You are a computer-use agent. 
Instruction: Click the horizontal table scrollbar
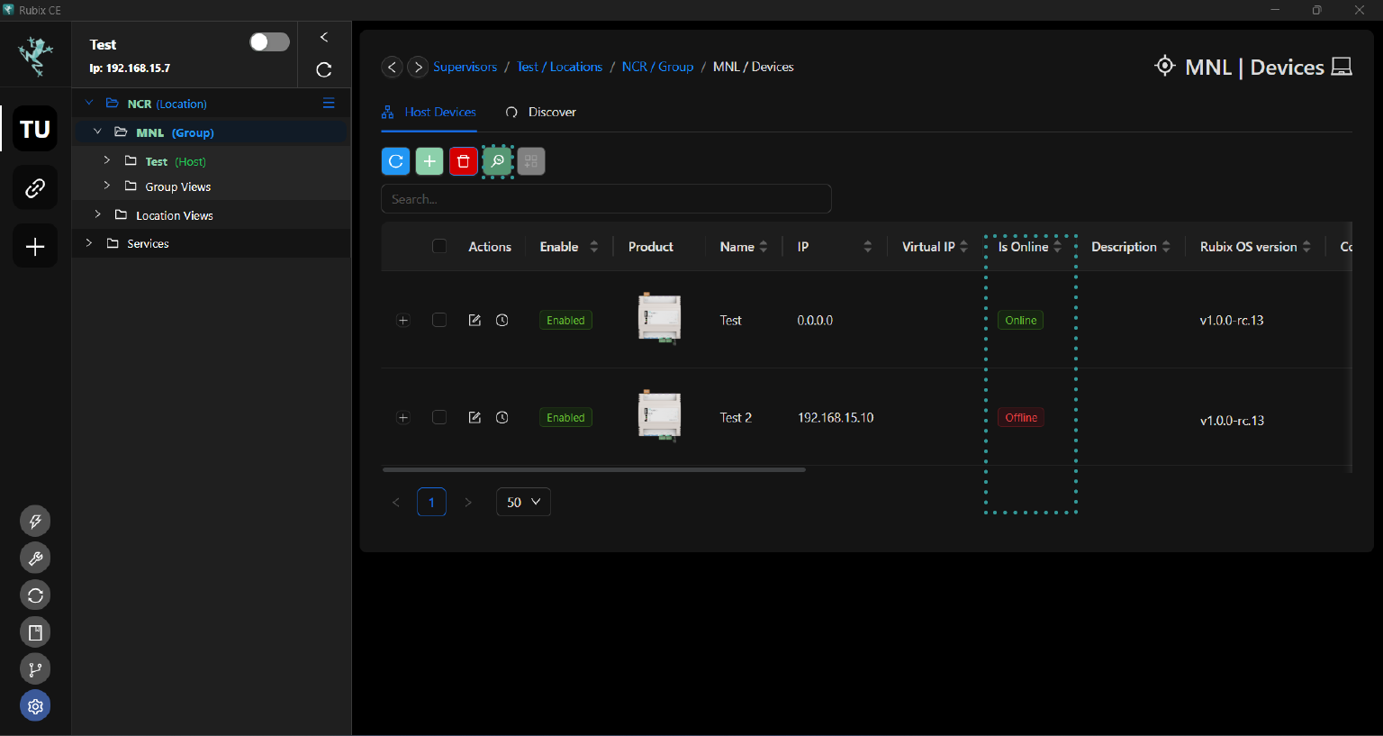click(x=594, y=469)
